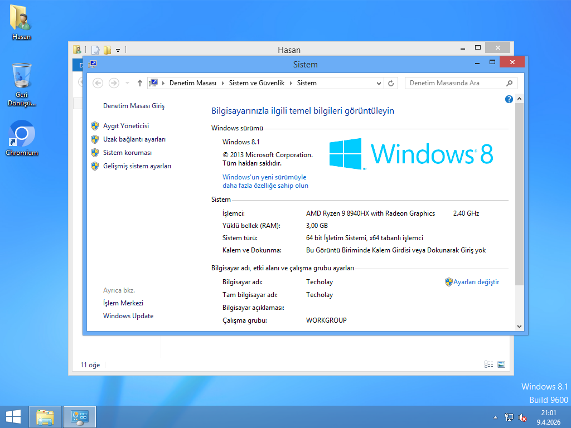This screenshot has width=571, height=428.
Task: Open Windows'un yeni sürümüyle link
Action: coord(265,181)
